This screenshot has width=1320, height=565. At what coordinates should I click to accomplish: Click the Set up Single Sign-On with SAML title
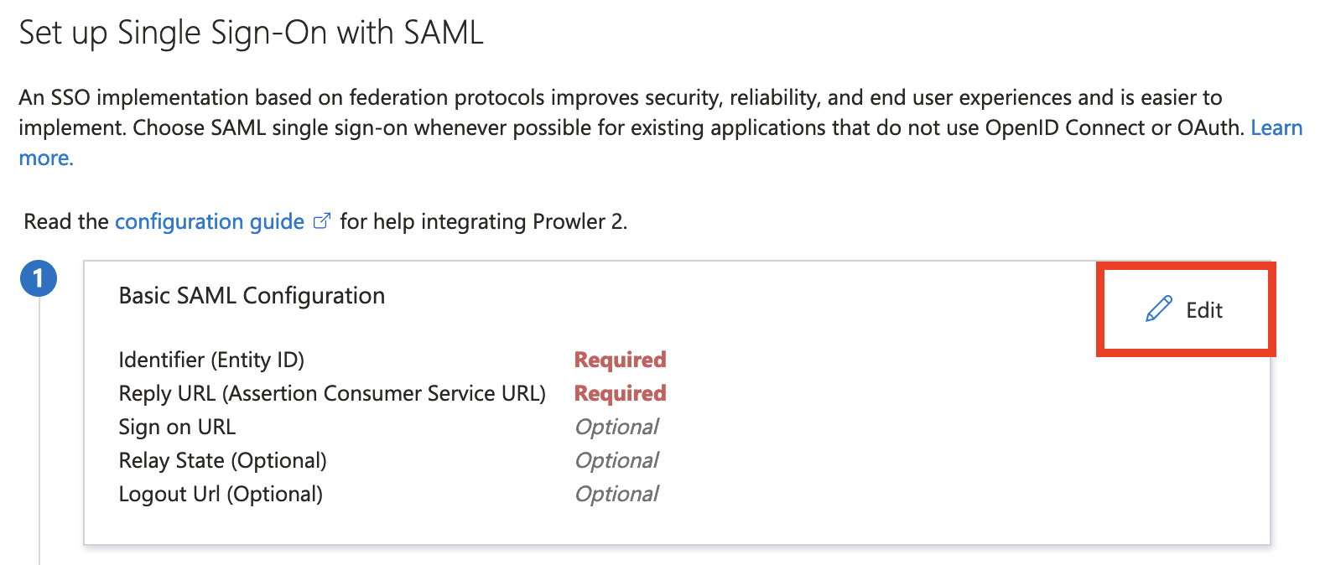pos(251,34)
